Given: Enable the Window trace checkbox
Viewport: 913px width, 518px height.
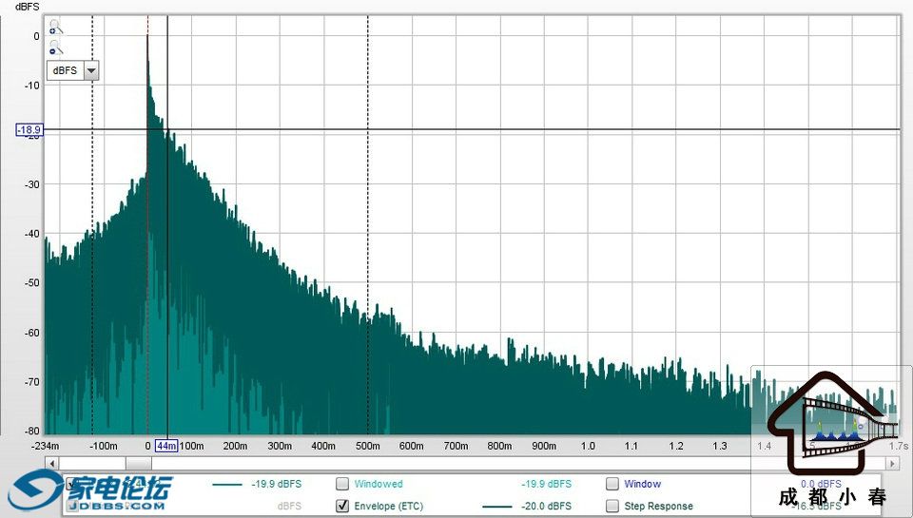Looking at the screenshot, I should click(612, 484).
